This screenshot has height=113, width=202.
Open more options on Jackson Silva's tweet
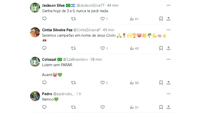(x=168, y=5)
